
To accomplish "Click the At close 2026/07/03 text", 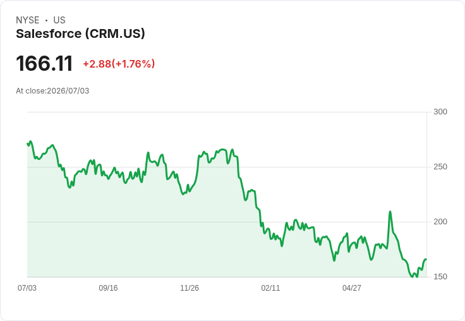I will [52, 91].
